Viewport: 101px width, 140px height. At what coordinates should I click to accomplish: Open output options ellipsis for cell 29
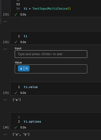click(5, 100)
